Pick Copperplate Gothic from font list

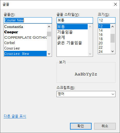coord(25,38)
